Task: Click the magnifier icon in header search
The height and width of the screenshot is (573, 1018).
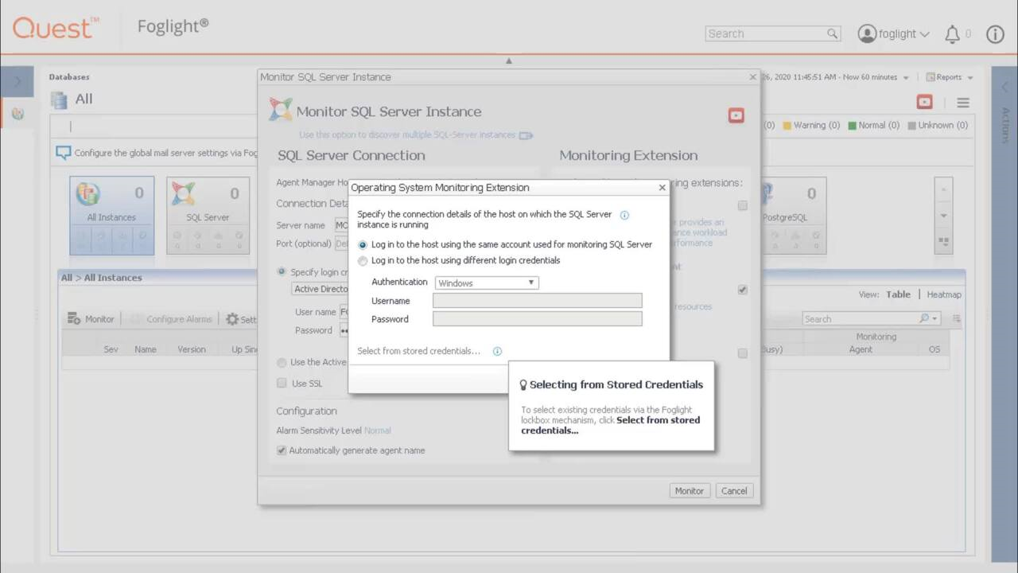Action: [832, 33]
